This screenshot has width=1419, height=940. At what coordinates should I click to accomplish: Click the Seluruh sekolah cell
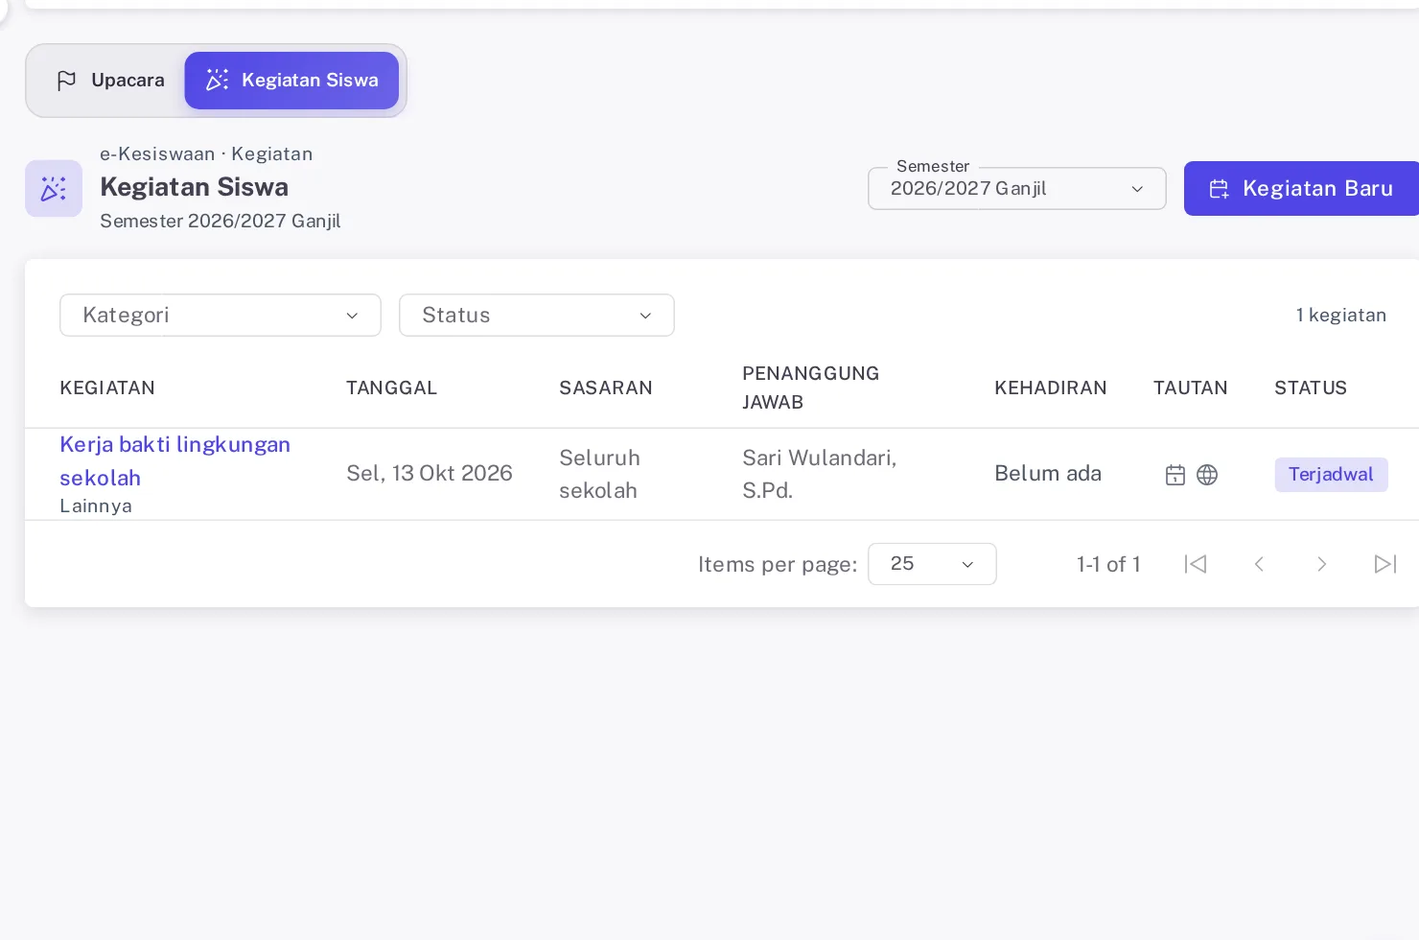600,474
